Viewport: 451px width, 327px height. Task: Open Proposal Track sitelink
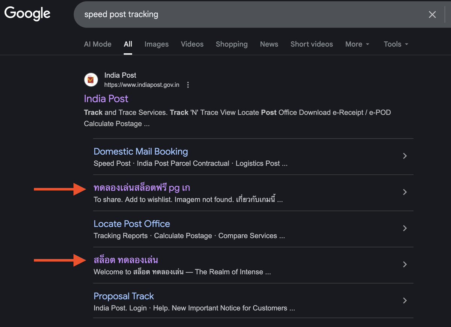124,296
